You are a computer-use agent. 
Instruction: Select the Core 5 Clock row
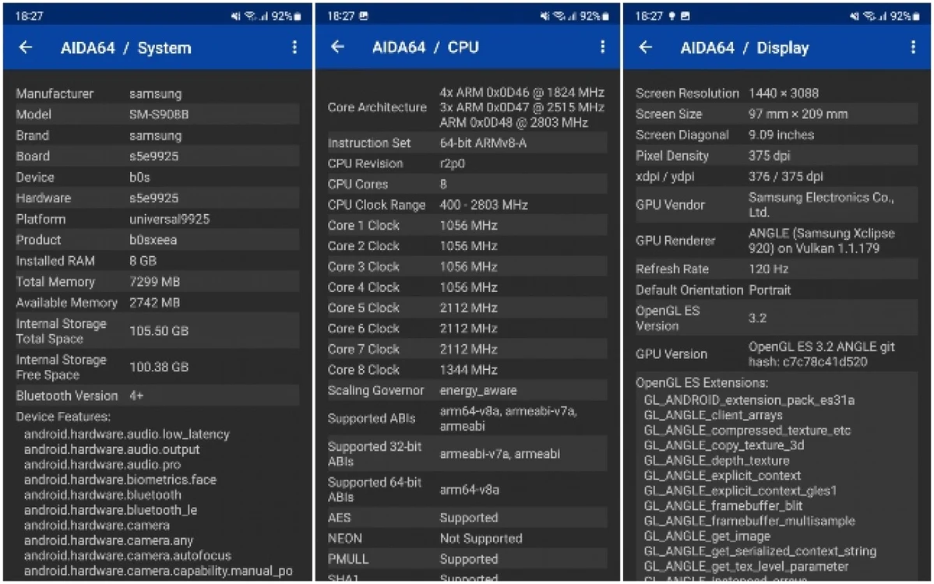[467, 308]
